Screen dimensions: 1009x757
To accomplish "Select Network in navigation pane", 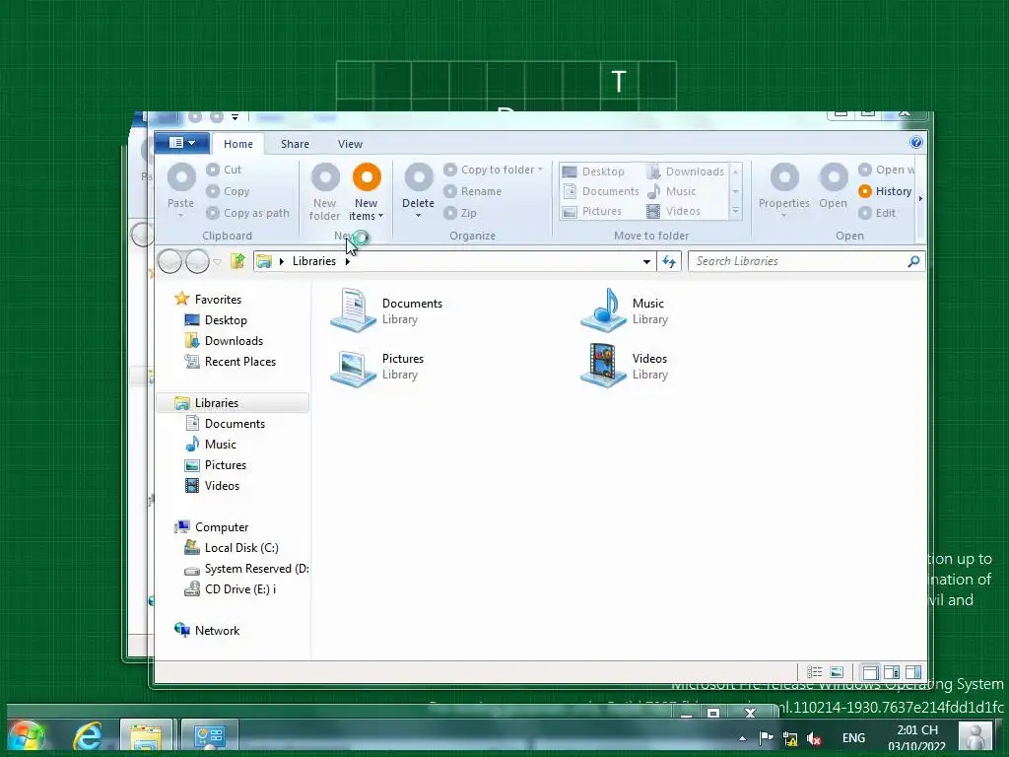I will (207, 630).
